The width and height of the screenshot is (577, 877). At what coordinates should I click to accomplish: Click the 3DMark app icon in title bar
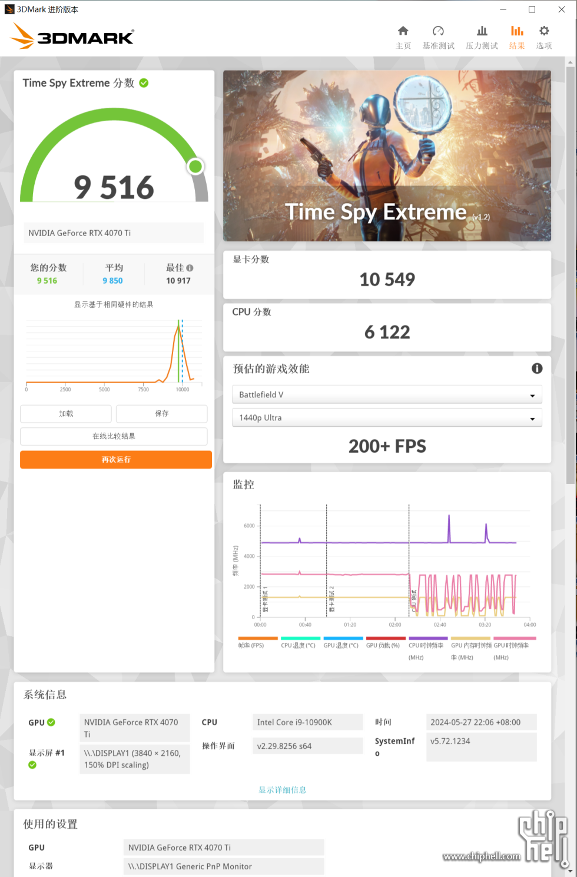tap(9, 9)
